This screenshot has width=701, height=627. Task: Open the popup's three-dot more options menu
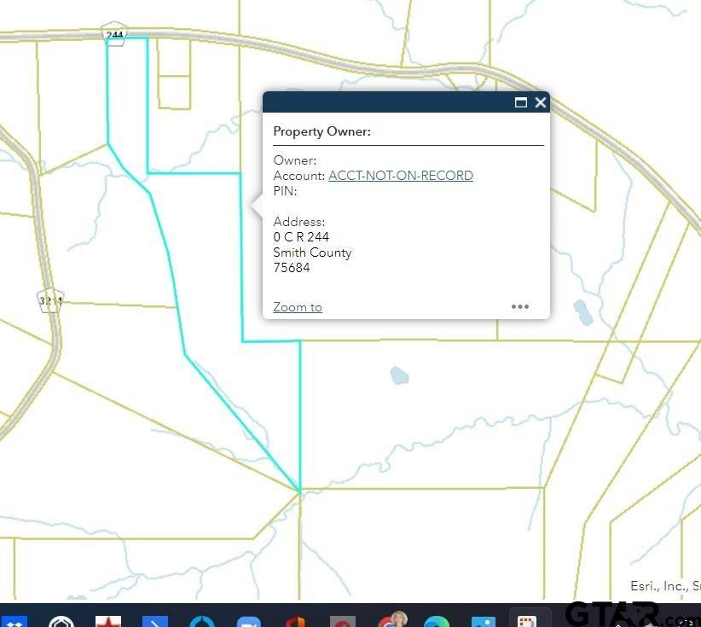click(520, 307)
